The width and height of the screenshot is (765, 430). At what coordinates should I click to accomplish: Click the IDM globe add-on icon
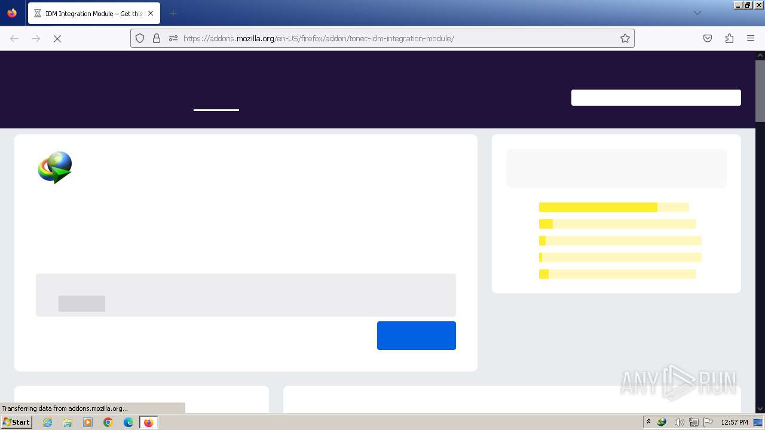click(x=55, y=167)
